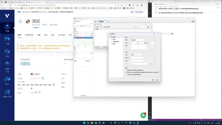The width and height of the screenshot is (222, 125).
Task: Click the list layout icon at FinalShell top right
Action: tap(194, 22)
